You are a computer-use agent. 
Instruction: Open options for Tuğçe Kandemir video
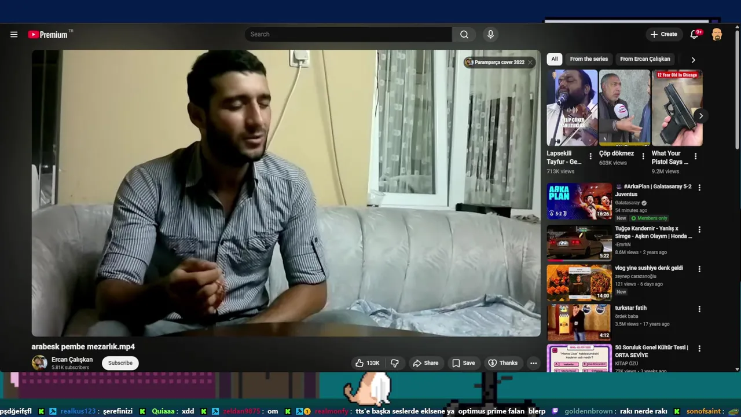(x=699, y=229)
